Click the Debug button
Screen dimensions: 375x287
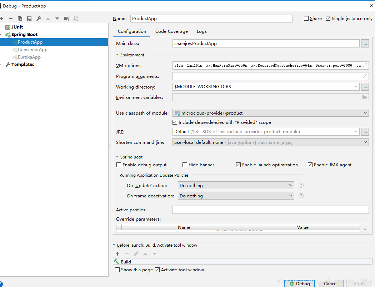[299, 283]
